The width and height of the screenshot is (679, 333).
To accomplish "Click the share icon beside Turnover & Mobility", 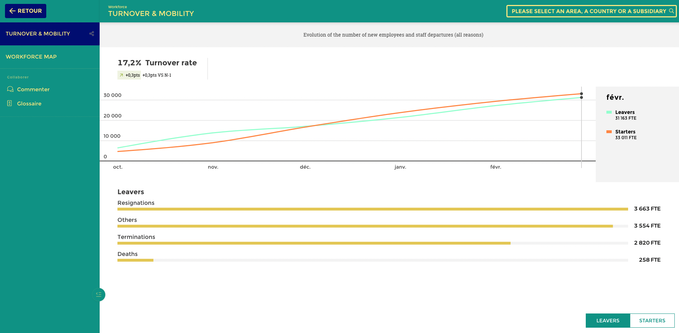I will [91, 34].
